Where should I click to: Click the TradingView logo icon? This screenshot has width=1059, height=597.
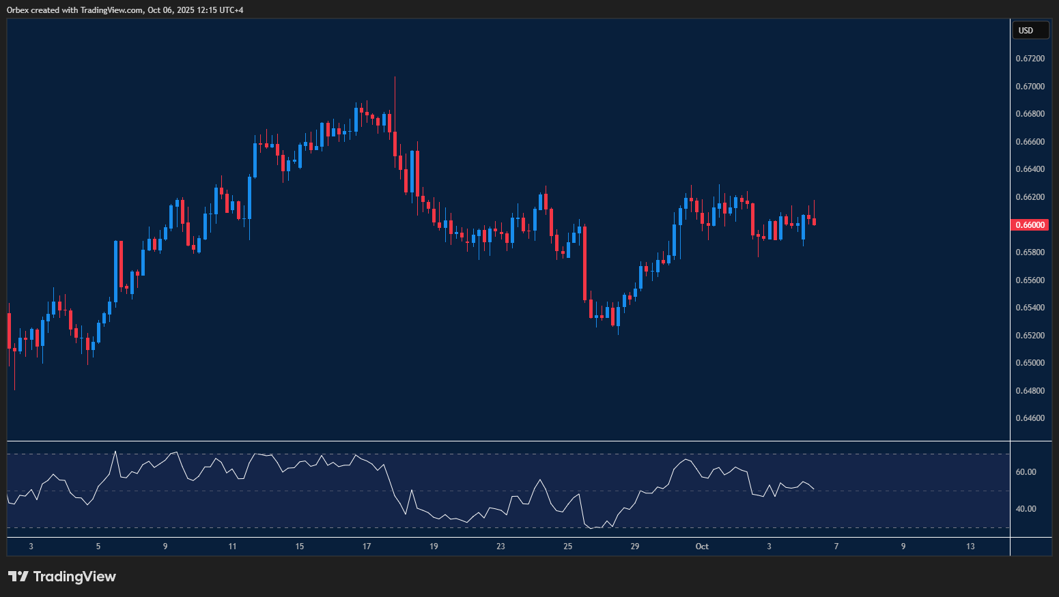[18, 577]
